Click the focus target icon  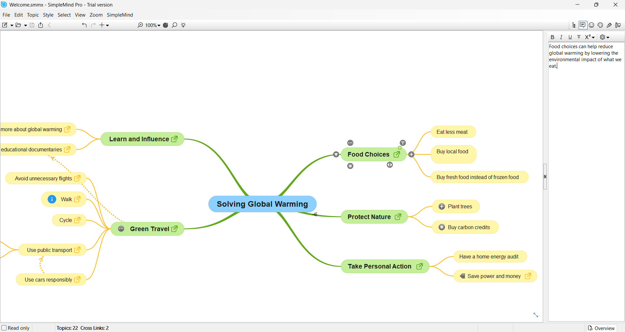tap(166, 25)
